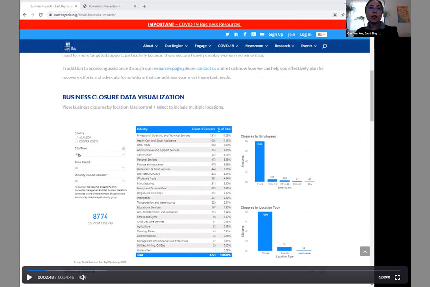Clear City/Town selections with eraser icon
Image resolution: width=430 pixels, height=287 pixels.
[x=124, y=148]
